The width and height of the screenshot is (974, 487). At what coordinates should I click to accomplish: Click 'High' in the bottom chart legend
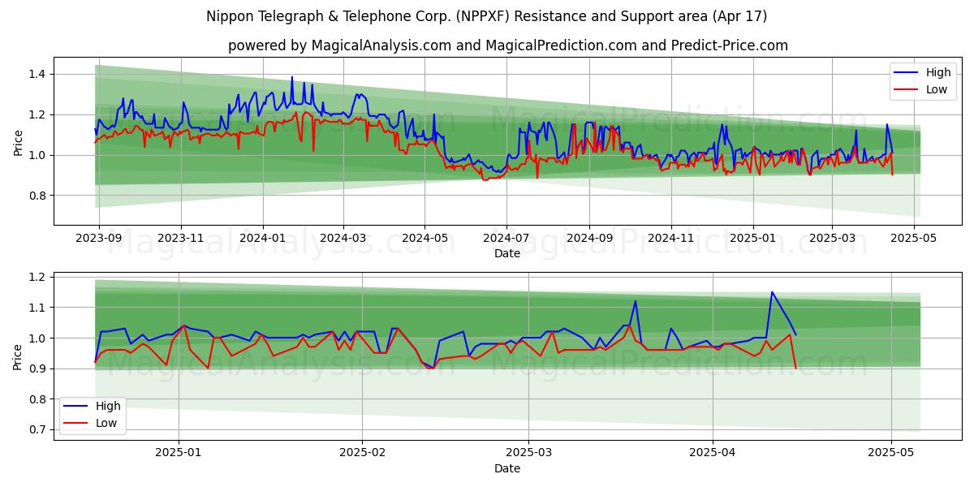pyautogui.click(x=108, y=406)
